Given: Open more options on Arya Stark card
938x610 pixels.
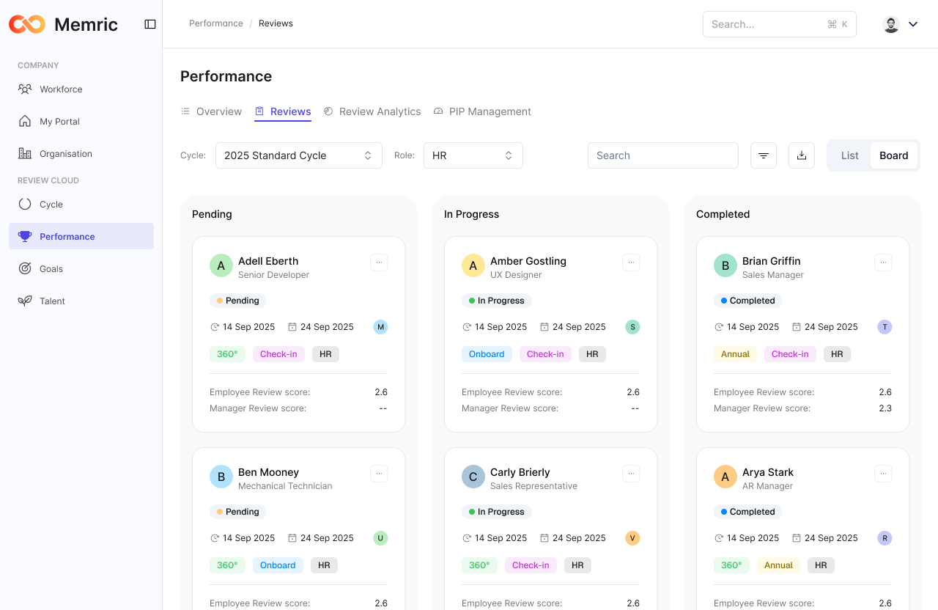Looking at the screenshot, I should (883, 474).
